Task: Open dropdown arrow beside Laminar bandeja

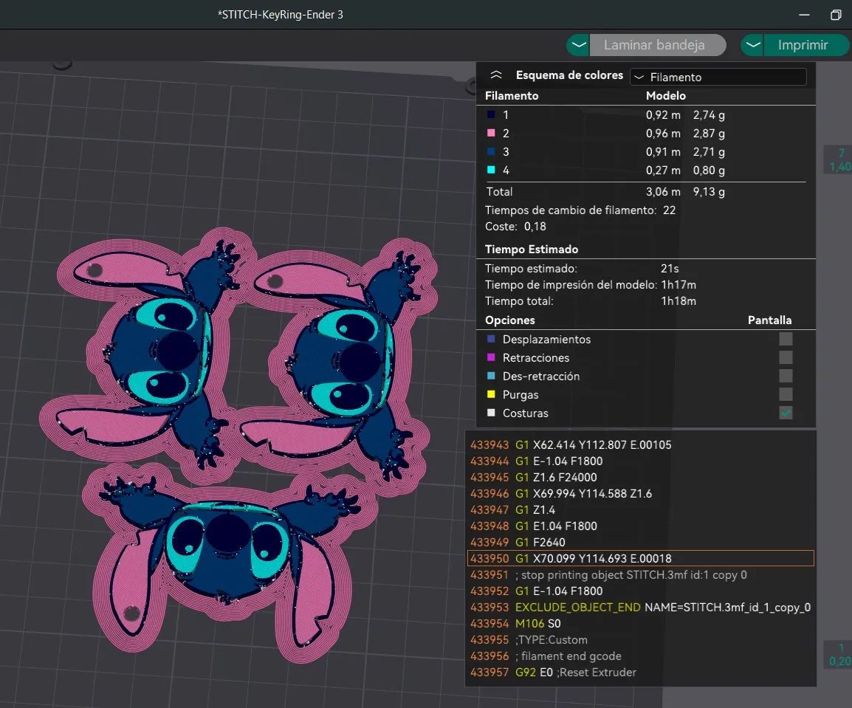Action: (579, 45)
